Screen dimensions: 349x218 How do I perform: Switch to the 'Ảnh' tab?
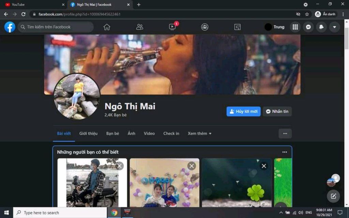[131, 134]
